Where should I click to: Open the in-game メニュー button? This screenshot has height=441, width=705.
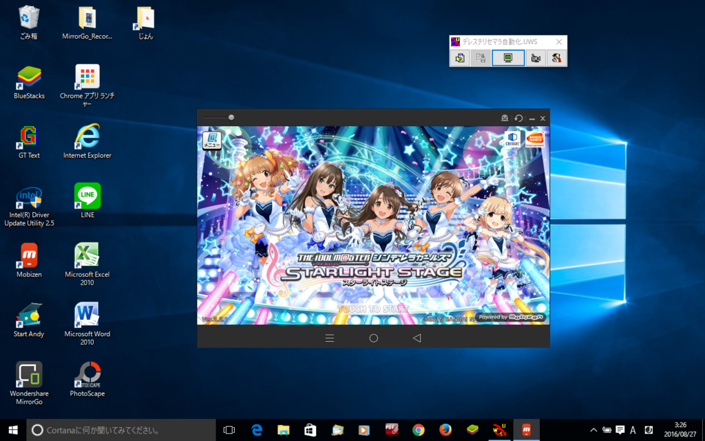(x=212, y=141)
